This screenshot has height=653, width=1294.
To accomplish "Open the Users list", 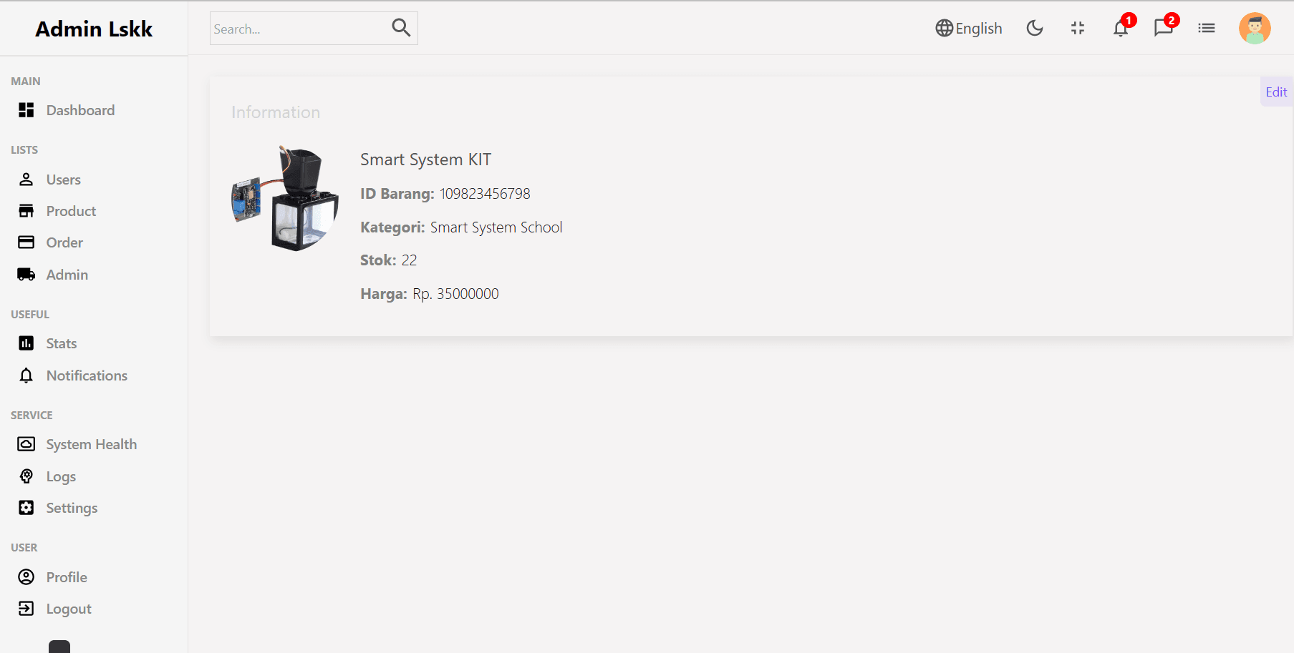I will click(x=63, y=180).
